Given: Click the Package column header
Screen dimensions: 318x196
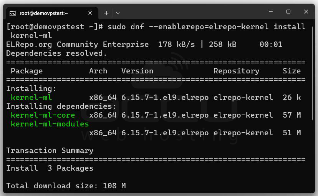Looking at the screenshot, I should tap(26, 71).
